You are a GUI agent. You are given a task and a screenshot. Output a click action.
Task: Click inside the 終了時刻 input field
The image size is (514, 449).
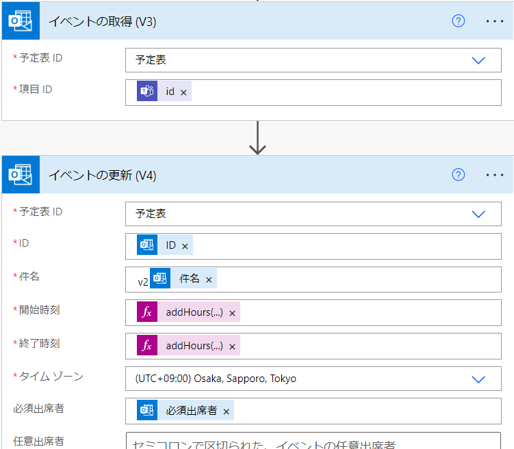[313, 346]
